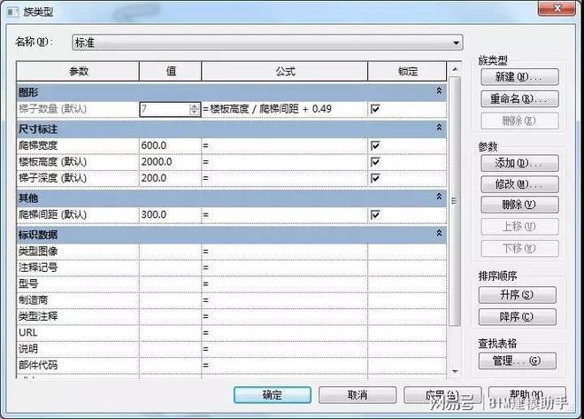Click formula cell of 爬梯宽度 row
This screenshot has height=419, width=584.
point(285,145)
